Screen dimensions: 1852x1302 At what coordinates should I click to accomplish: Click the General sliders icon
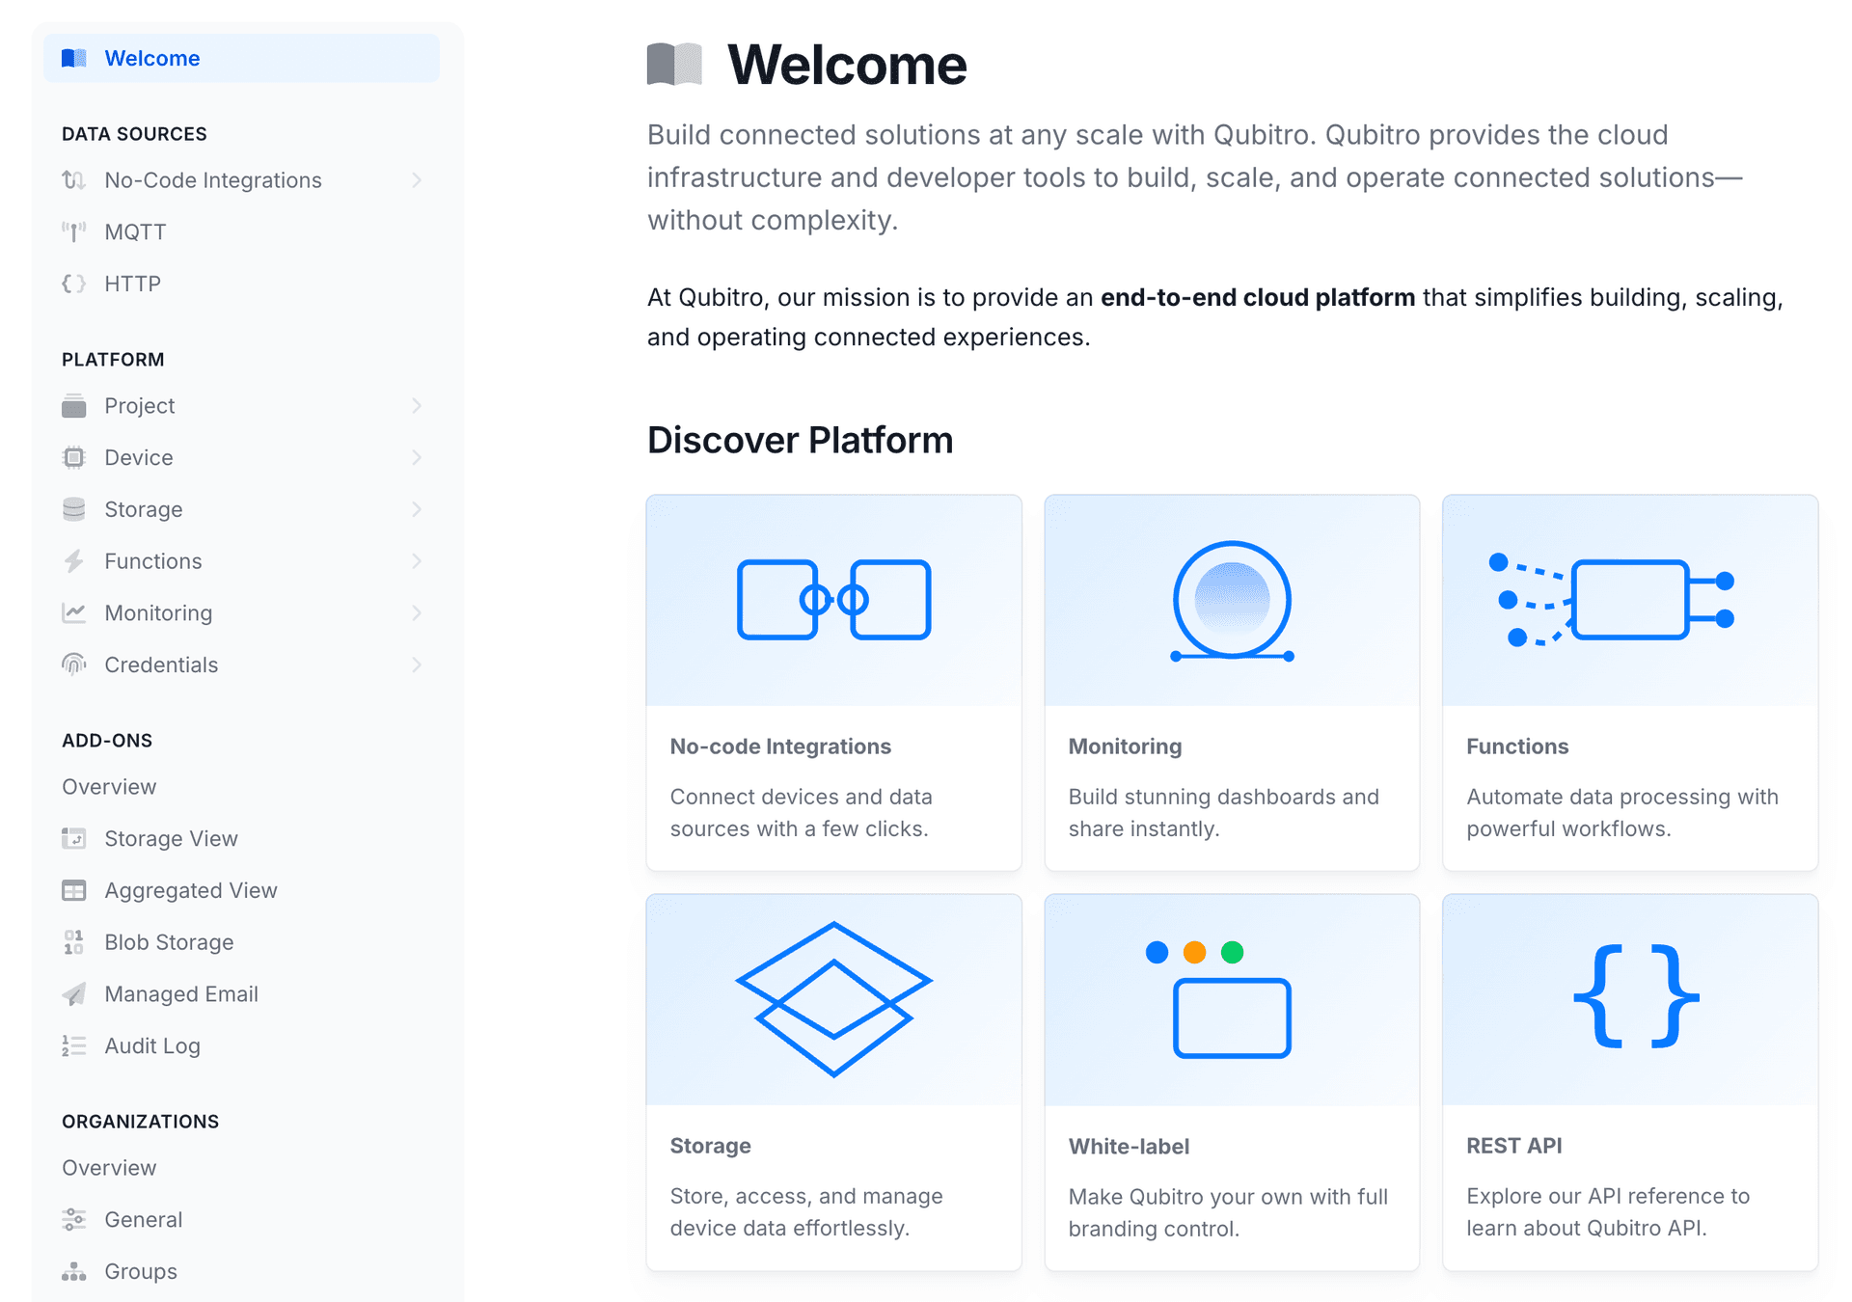click(x=74, y=1219)
